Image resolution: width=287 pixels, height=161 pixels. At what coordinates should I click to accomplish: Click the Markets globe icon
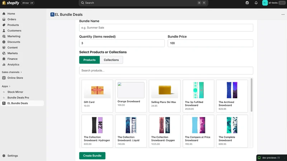[x=4, y=53]
